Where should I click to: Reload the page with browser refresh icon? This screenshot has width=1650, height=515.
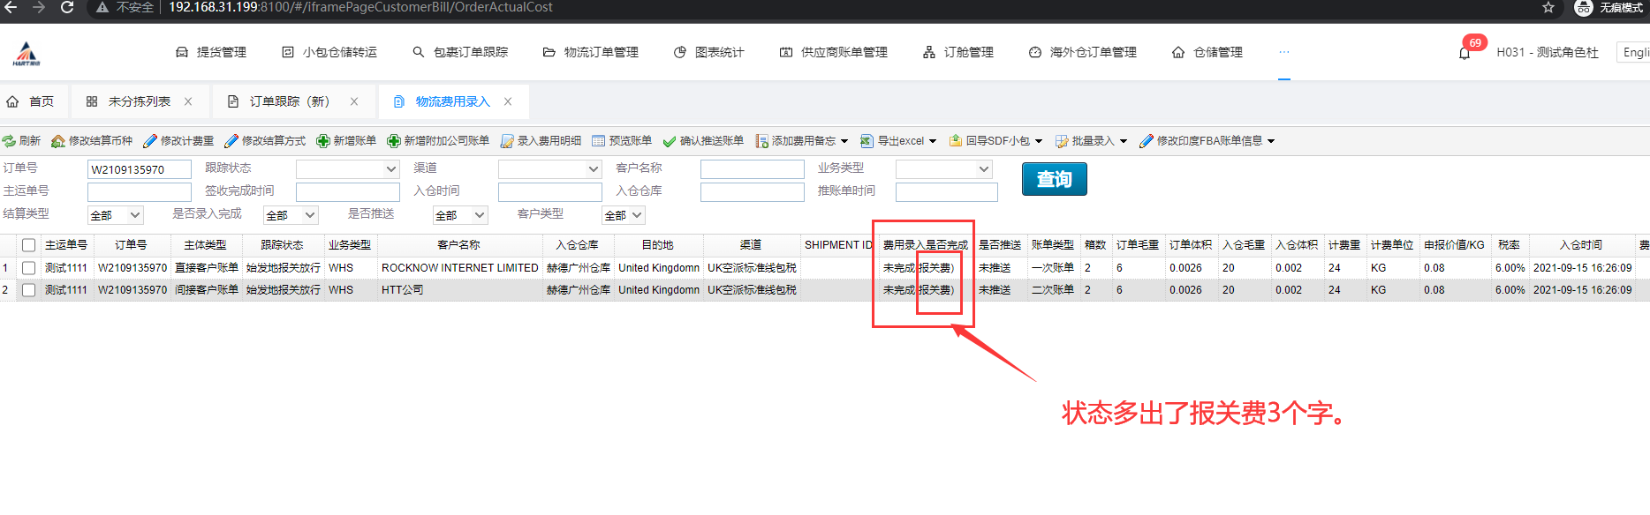[67, 8]
